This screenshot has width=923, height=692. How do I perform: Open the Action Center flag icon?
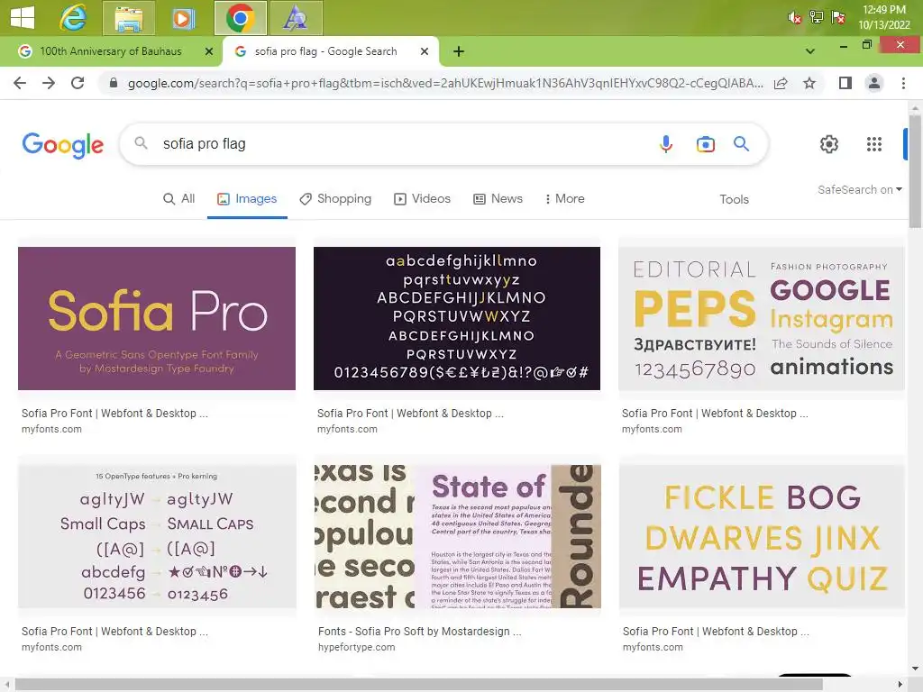(x=838, y=17)
